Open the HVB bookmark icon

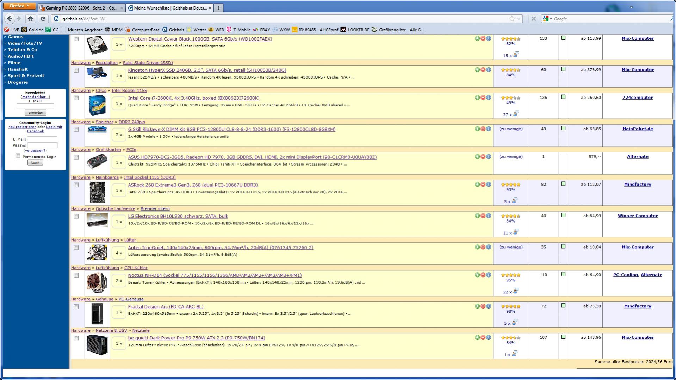(7, 30)
